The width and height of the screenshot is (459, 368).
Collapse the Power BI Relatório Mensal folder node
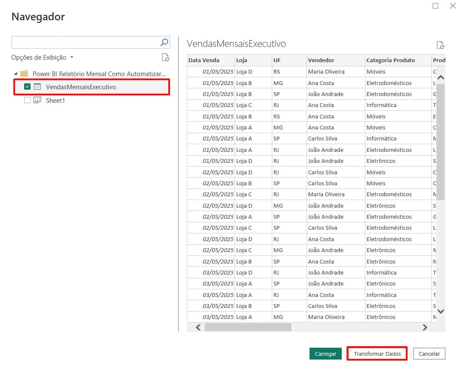coord(16,74)
